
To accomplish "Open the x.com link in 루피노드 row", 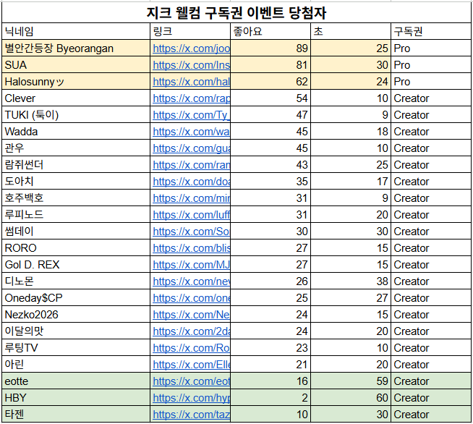I will click(191, 215).
